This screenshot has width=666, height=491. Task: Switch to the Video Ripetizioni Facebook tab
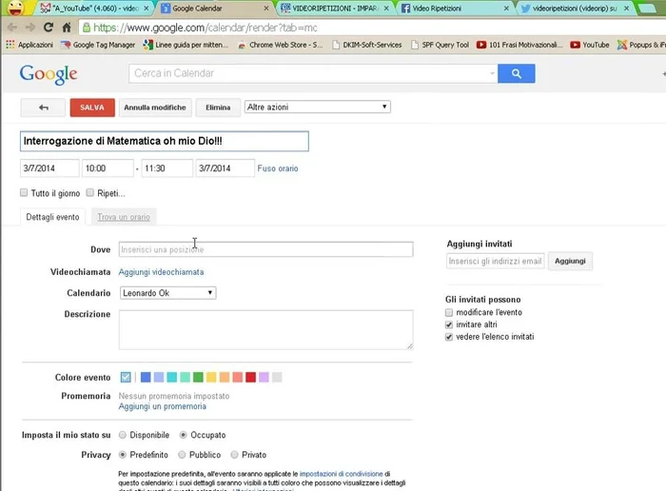455,9
